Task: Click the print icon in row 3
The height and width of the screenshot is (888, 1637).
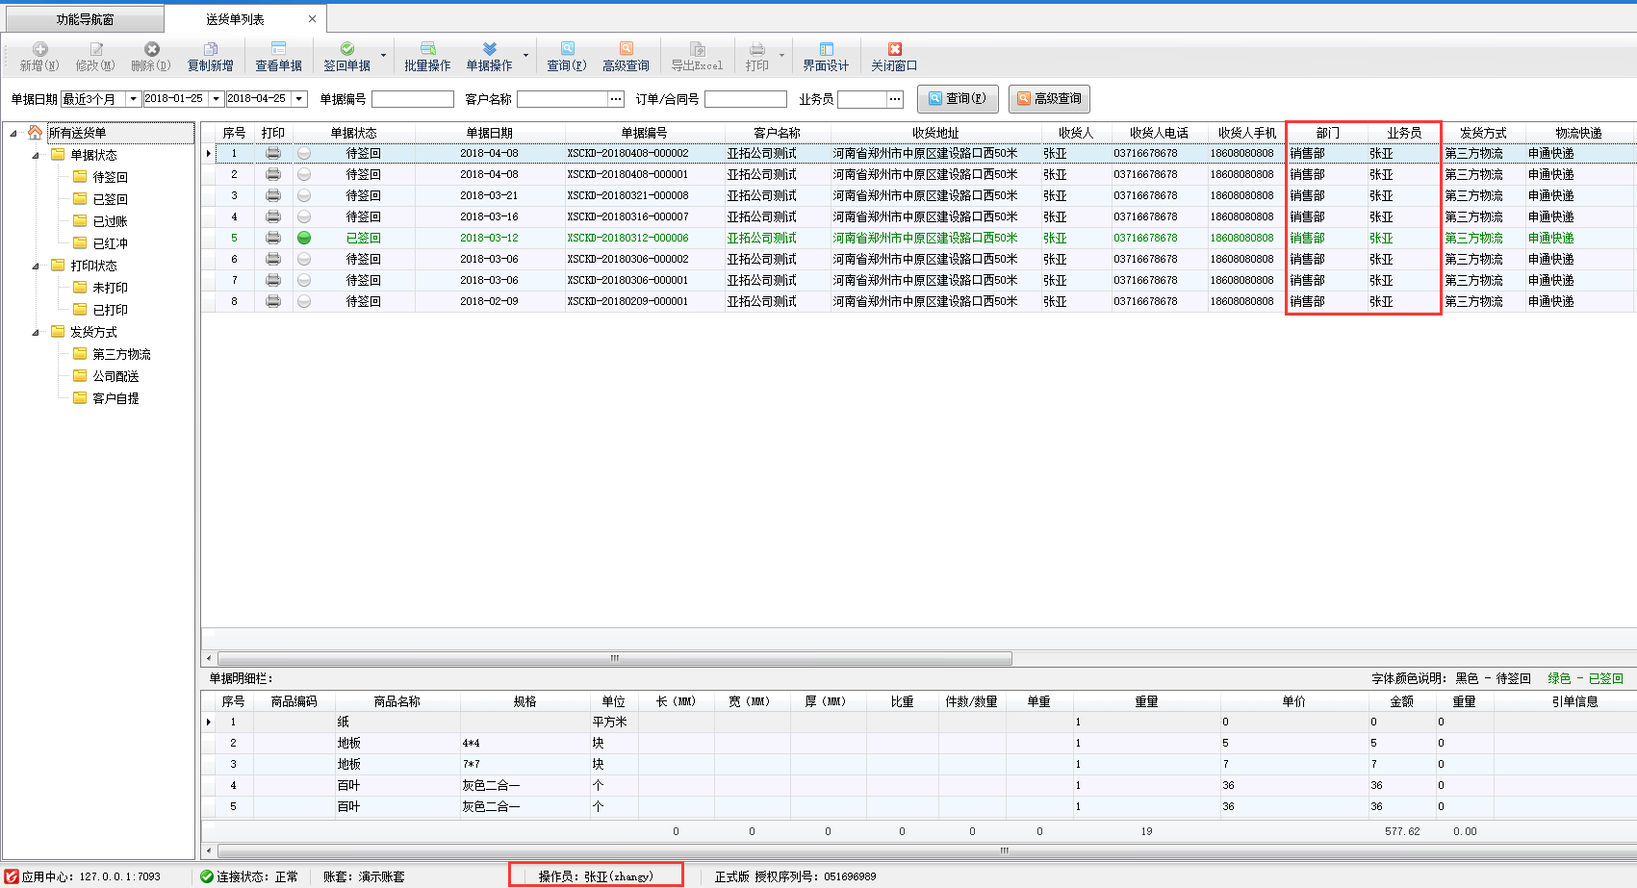Action: coord(273,195)
